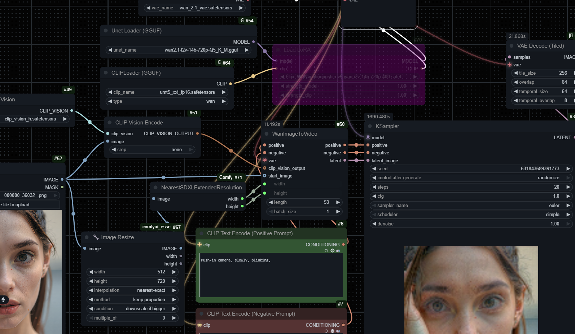
Task: Collapse the WanImageToVideo node
Action: click(267, 134)
